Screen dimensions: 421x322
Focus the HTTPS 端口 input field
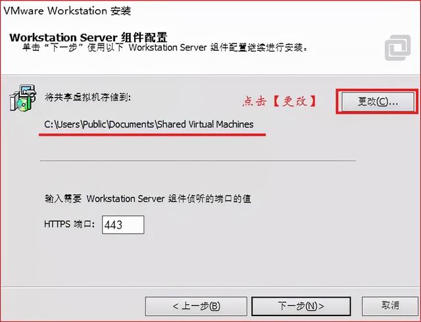tap(123, 225)
